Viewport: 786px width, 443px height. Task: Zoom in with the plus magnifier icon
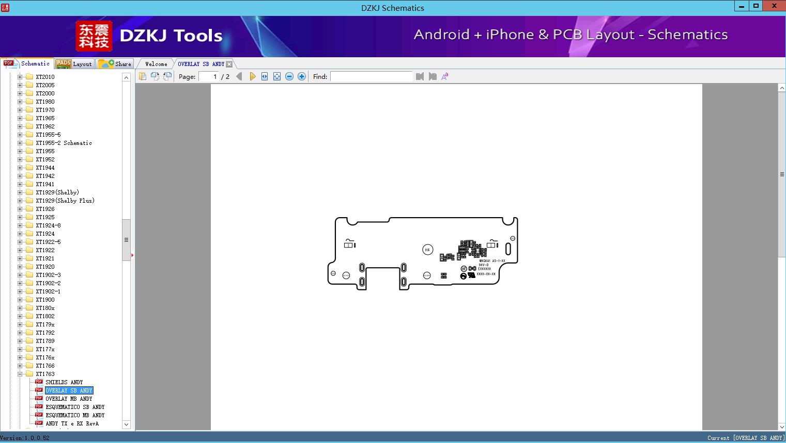tap(301, 76)
